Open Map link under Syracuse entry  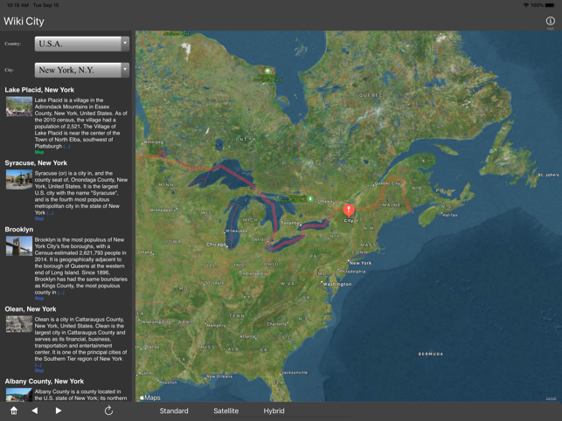(38, 218)
